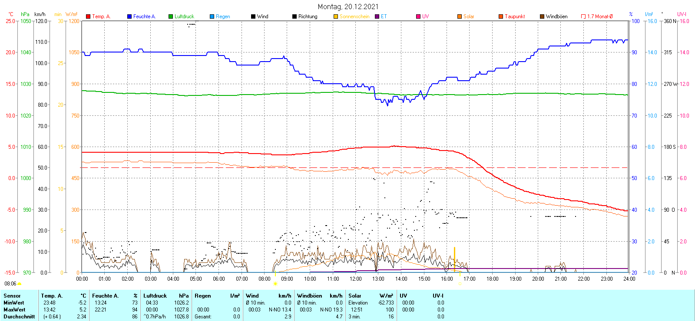This screenshot has height=321, width=695.
Task: Click the 12:00 label on the time axis
Action: (x=356, y=279)
